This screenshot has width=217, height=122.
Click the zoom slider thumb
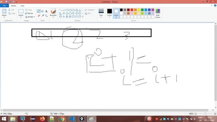[x=205, y=114]
